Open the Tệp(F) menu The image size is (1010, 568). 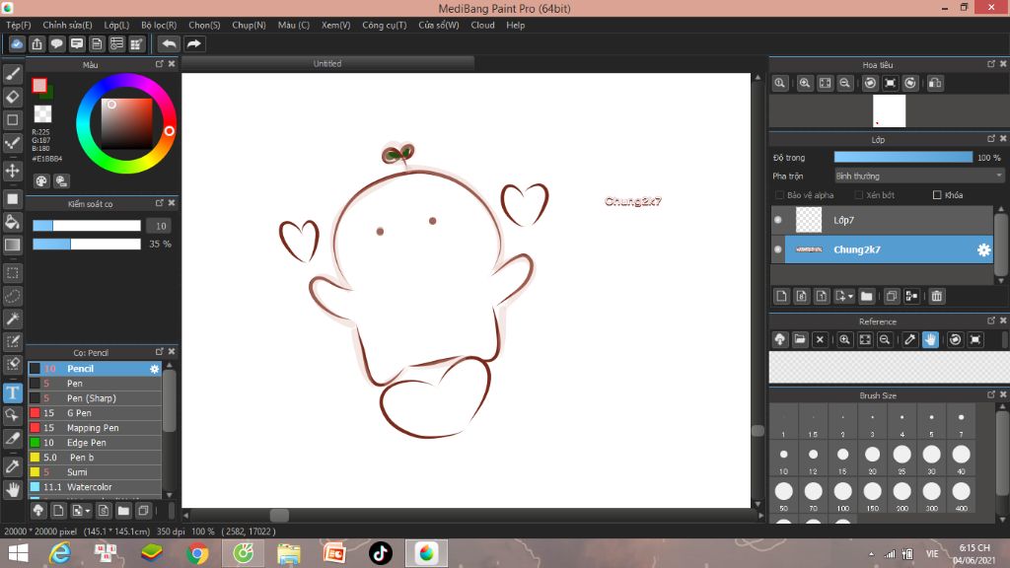(19, 25)
